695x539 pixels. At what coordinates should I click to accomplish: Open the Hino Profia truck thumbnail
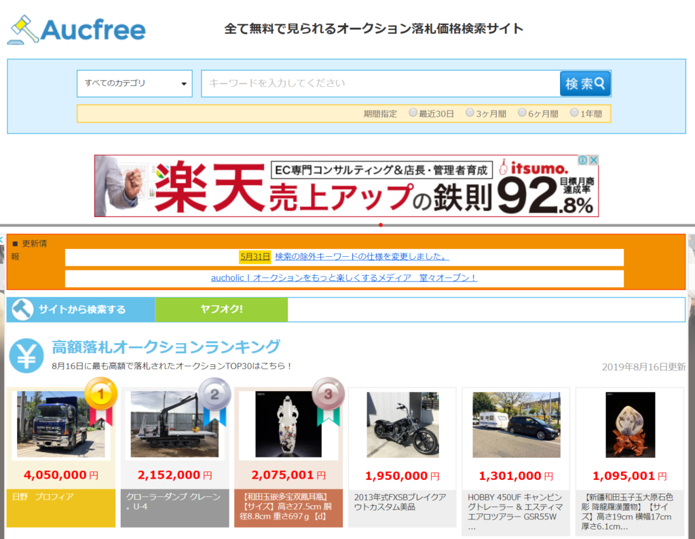click(x=61, y=424)
